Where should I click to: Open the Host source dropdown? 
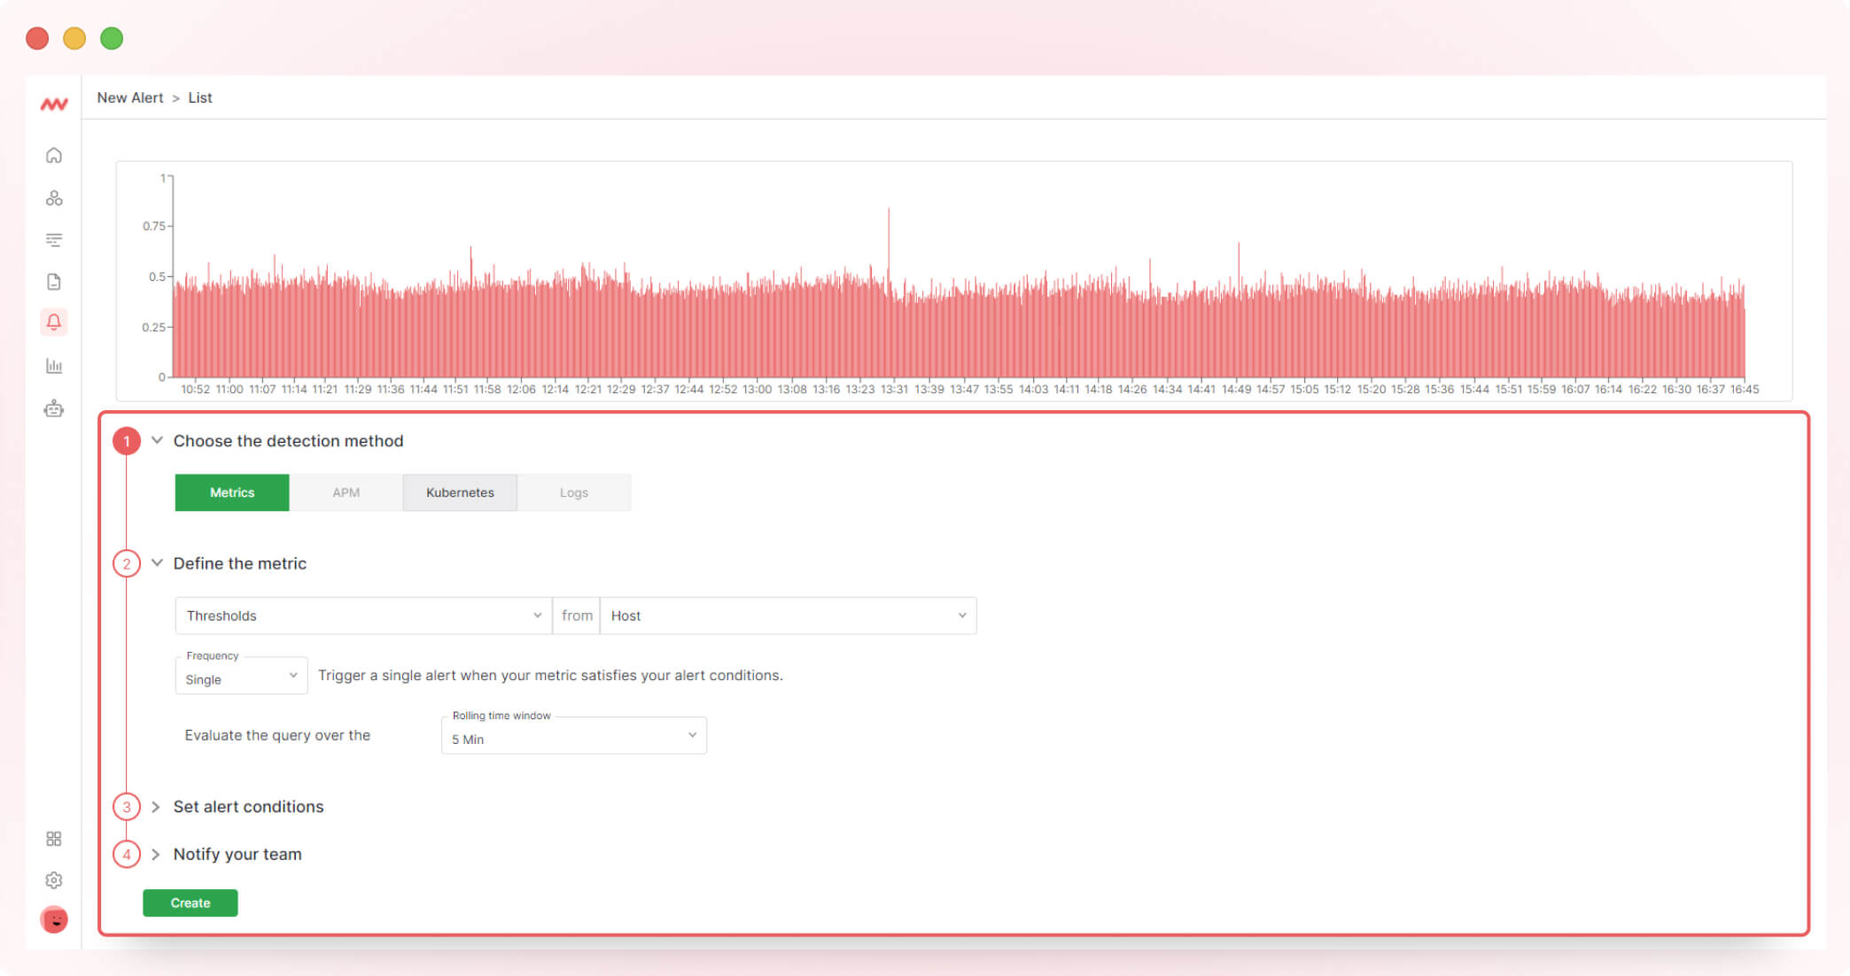(x=788, y=616)
